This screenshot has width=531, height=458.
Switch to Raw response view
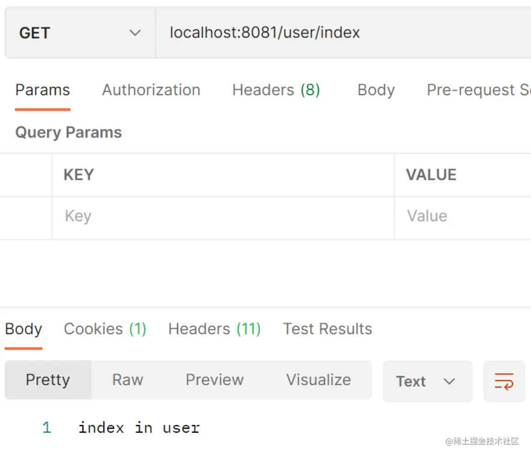coord(128,380)
